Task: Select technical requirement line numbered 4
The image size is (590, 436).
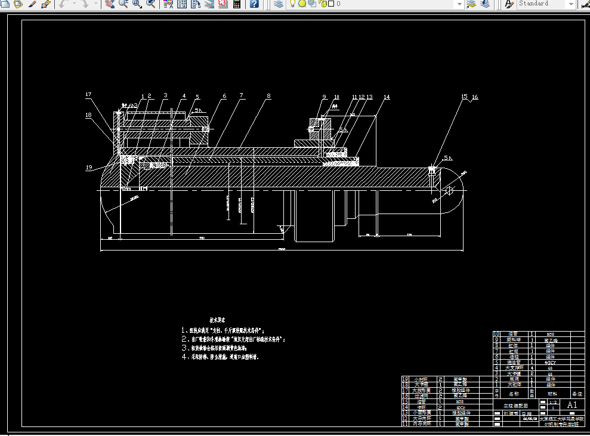Action: coord(221,357)
